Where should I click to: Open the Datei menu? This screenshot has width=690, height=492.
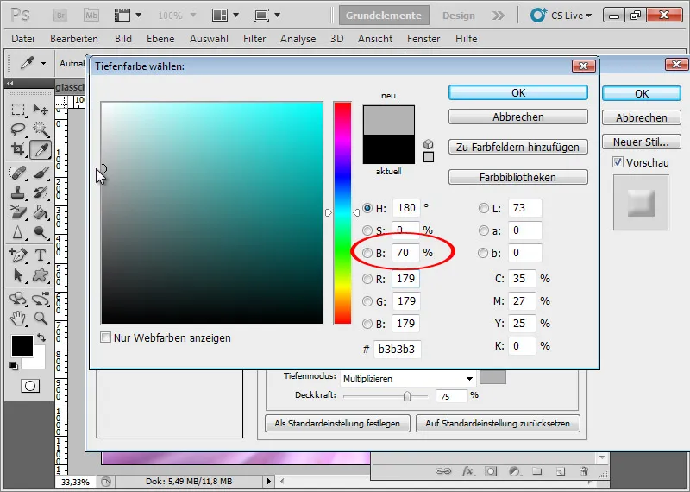coord(23,39)
